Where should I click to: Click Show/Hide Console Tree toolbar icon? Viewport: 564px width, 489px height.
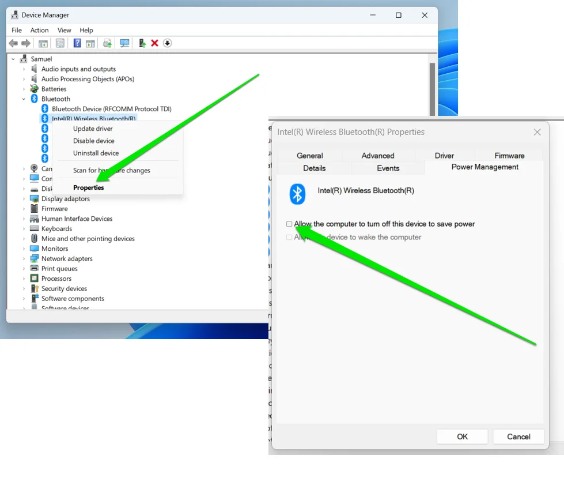tap(43, 44)
